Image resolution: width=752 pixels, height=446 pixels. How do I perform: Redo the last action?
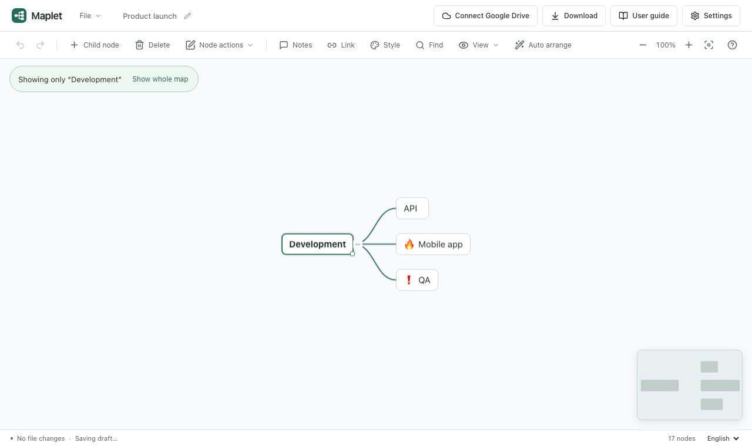tap(41, 45)
